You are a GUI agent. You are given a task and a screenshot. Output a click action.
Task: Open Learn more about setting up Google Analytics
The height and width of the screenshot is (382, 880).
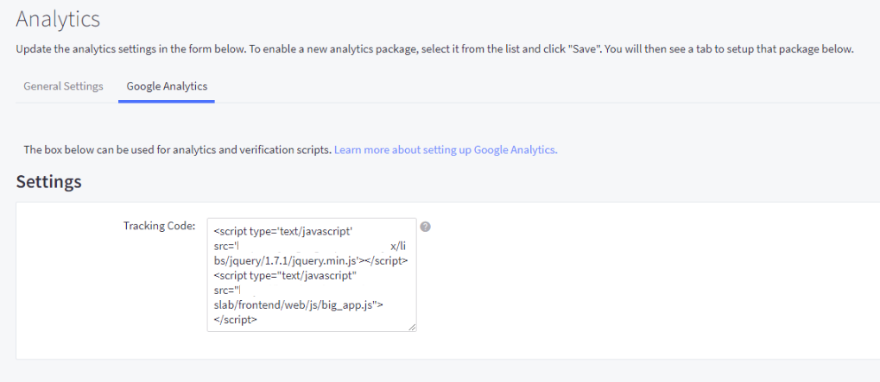(446, 150)
